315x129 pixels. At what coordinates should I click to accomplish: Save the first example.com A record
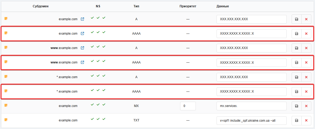(296, 19)
